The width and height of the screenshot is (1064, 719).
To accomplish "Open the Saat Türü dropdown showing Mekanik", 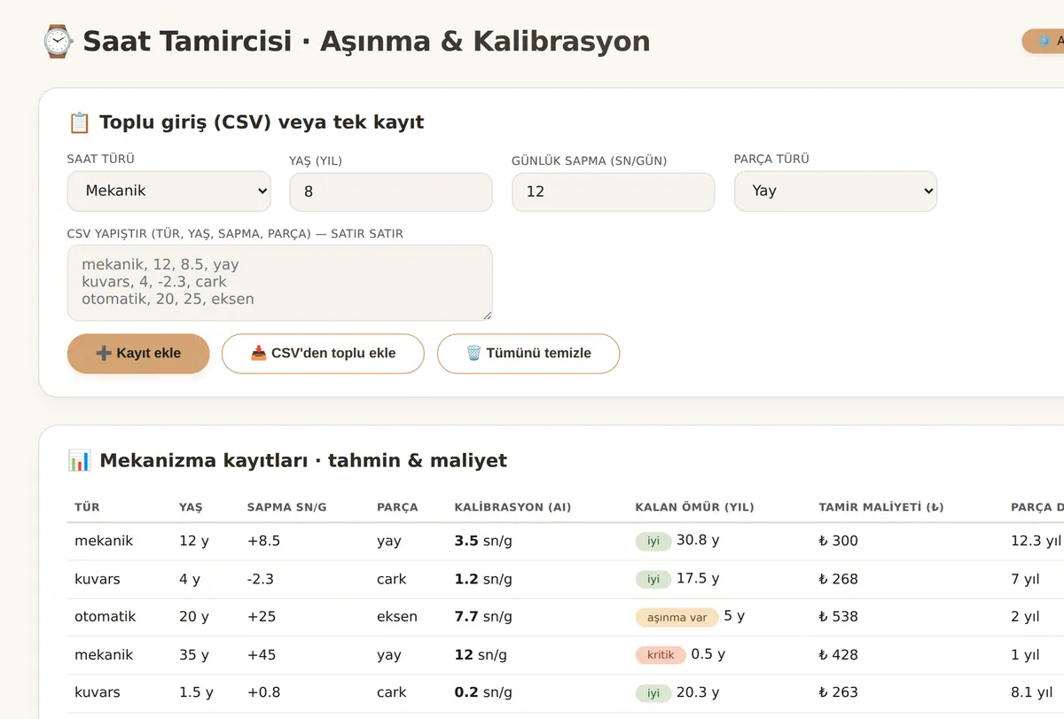I will tap(169, 191).
